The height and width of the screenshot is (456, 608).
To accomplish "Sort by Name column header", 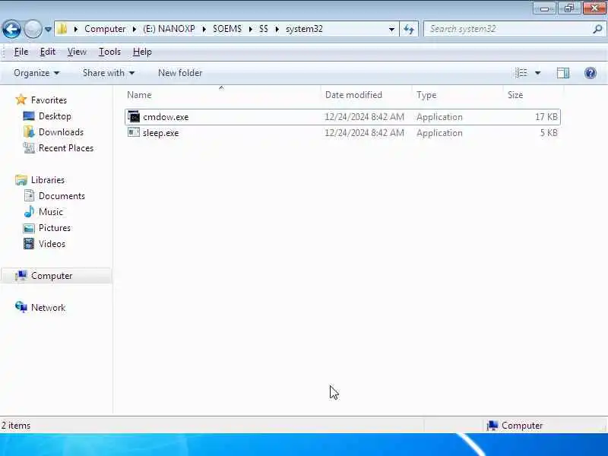I will 222,94.
